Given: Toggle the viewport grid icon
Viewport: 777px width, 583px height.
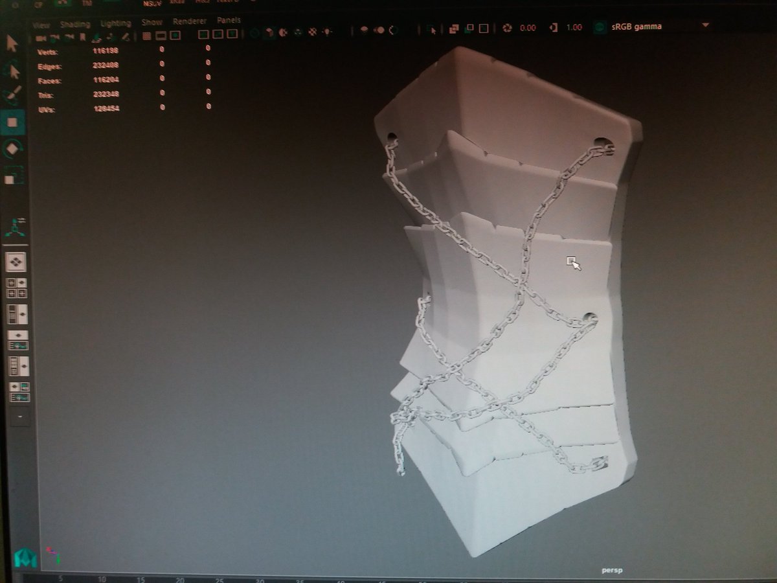Looking at the screenshot, I should (x=147, y=36).
